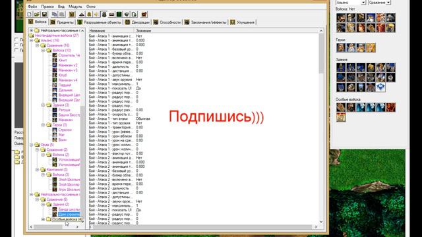Switch to the Предметы tab
Viewport: 422px width, 237px height.
(62, 22)
